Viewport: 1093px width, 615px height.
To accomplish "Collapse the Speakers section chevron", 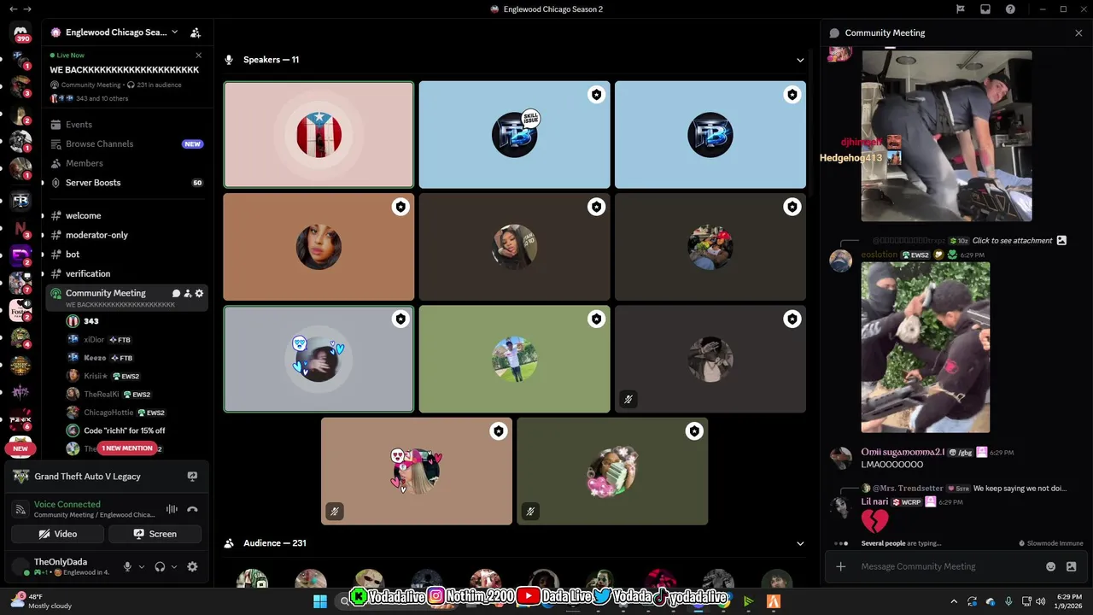I will (800, 60).
